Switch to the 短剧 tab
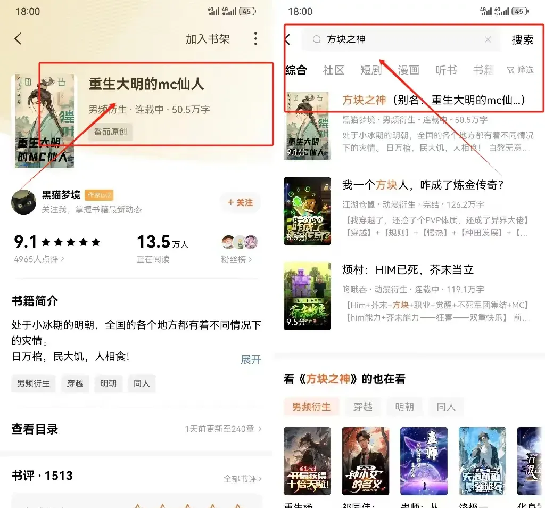The height and width of the screenshot is (508, 545). [370, 70]
